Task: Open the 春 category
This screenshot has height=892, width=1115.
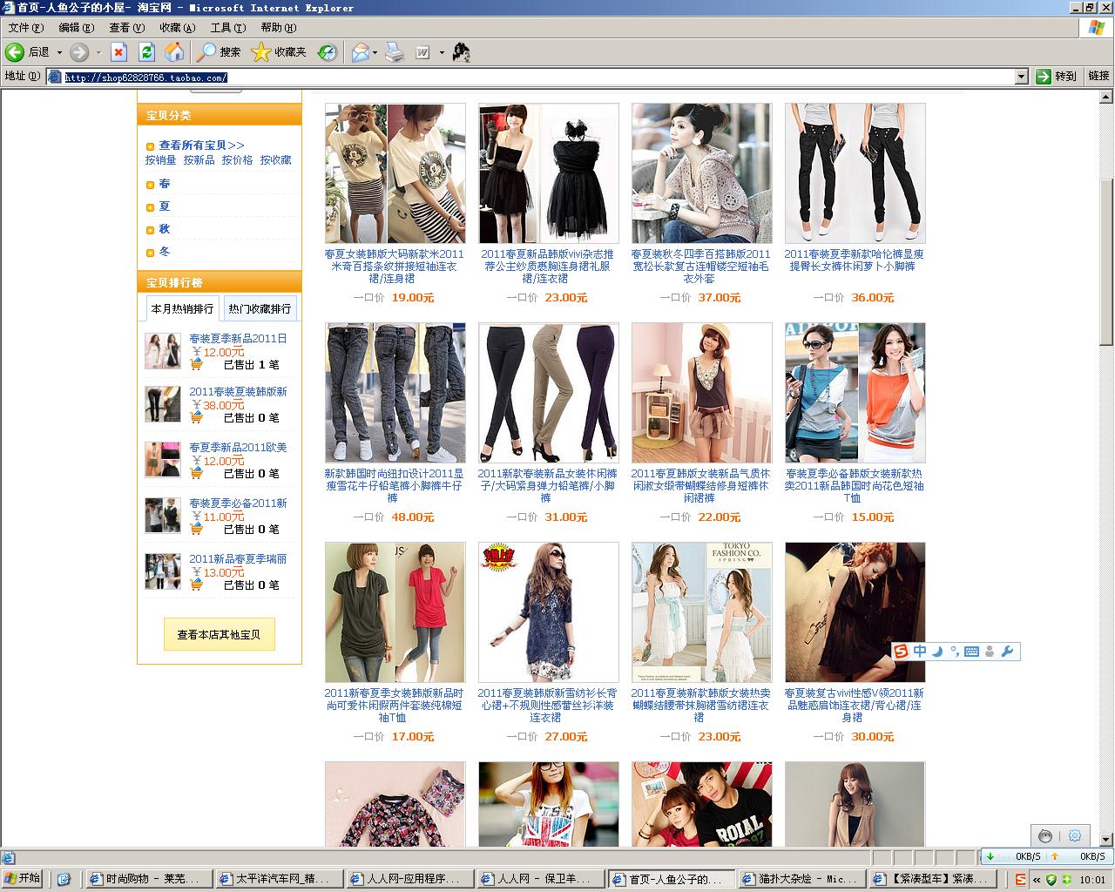Action: pos(165,184)
